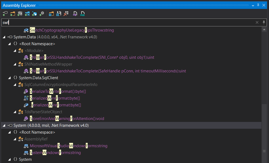Click the <Module> class icon
The image size is (269, 163).
point(21,51)
